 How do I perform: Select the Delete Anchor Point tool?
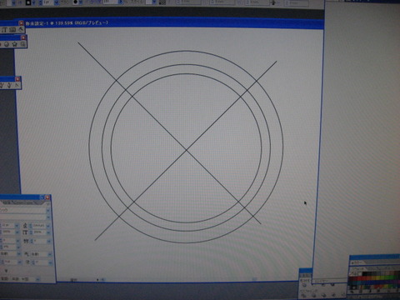9,85
